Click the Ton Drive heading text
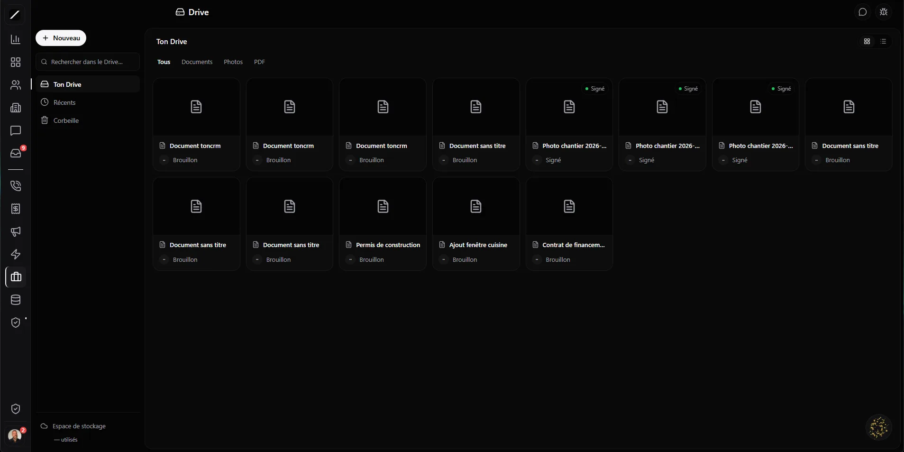This screenshot has height=452, width=904. click(172, 42)
